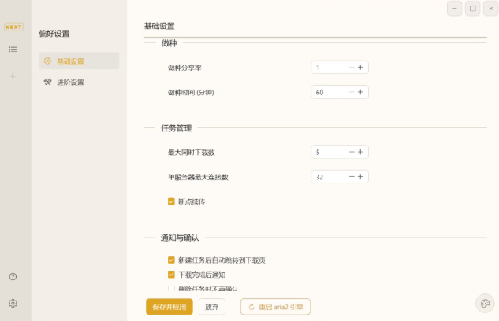Image resolution: width=499 pixels, height=321 pixels.
Task: Open the help question mark icon
Action: [13, 277]
